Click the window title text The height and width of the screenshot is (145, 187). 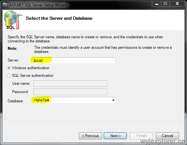(x=38, y=5)
